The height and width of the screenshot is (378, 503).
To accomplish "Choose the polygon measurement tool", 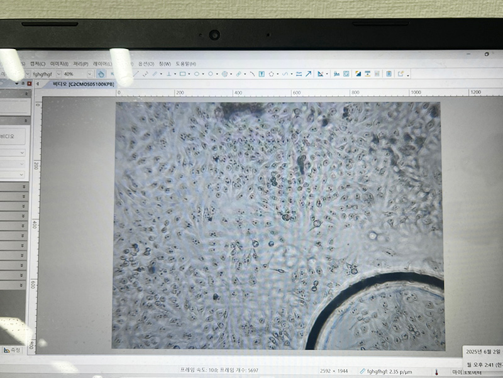I will [271, 74].
